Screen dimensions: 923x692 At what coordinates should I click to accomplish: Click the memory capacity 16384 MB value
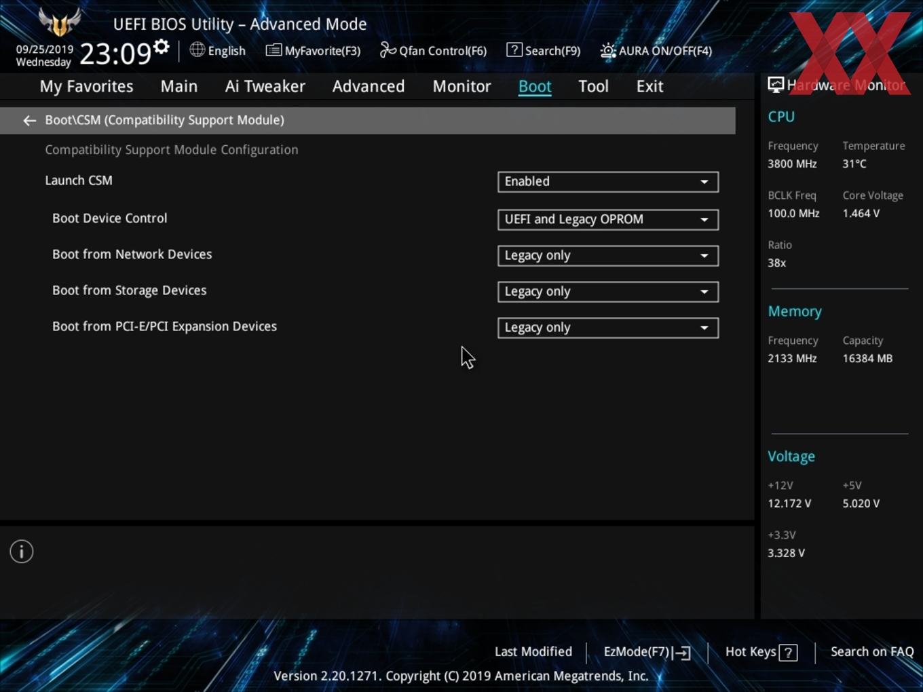coord(867,359)
